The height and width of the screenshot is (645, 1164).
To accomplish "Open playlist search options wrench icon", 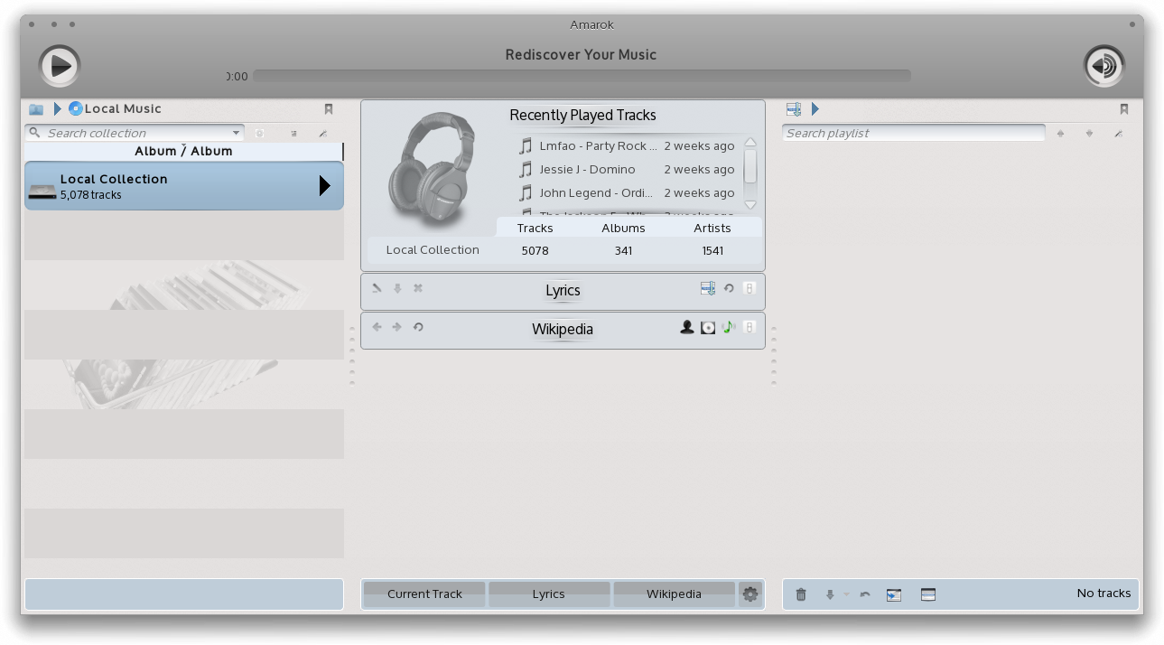I will point(1118,133).
